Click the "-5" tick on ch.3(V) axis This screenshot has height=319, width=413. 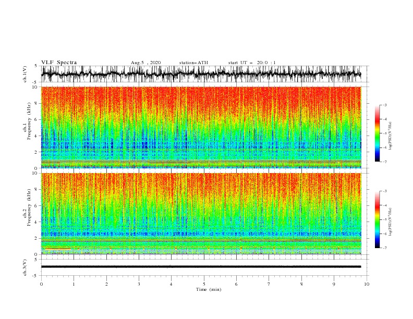pos(35,276)
